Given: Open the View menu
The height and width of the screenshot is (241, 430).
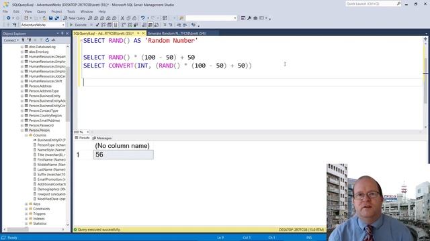Looking at the screenshot, I should point(28,11).
